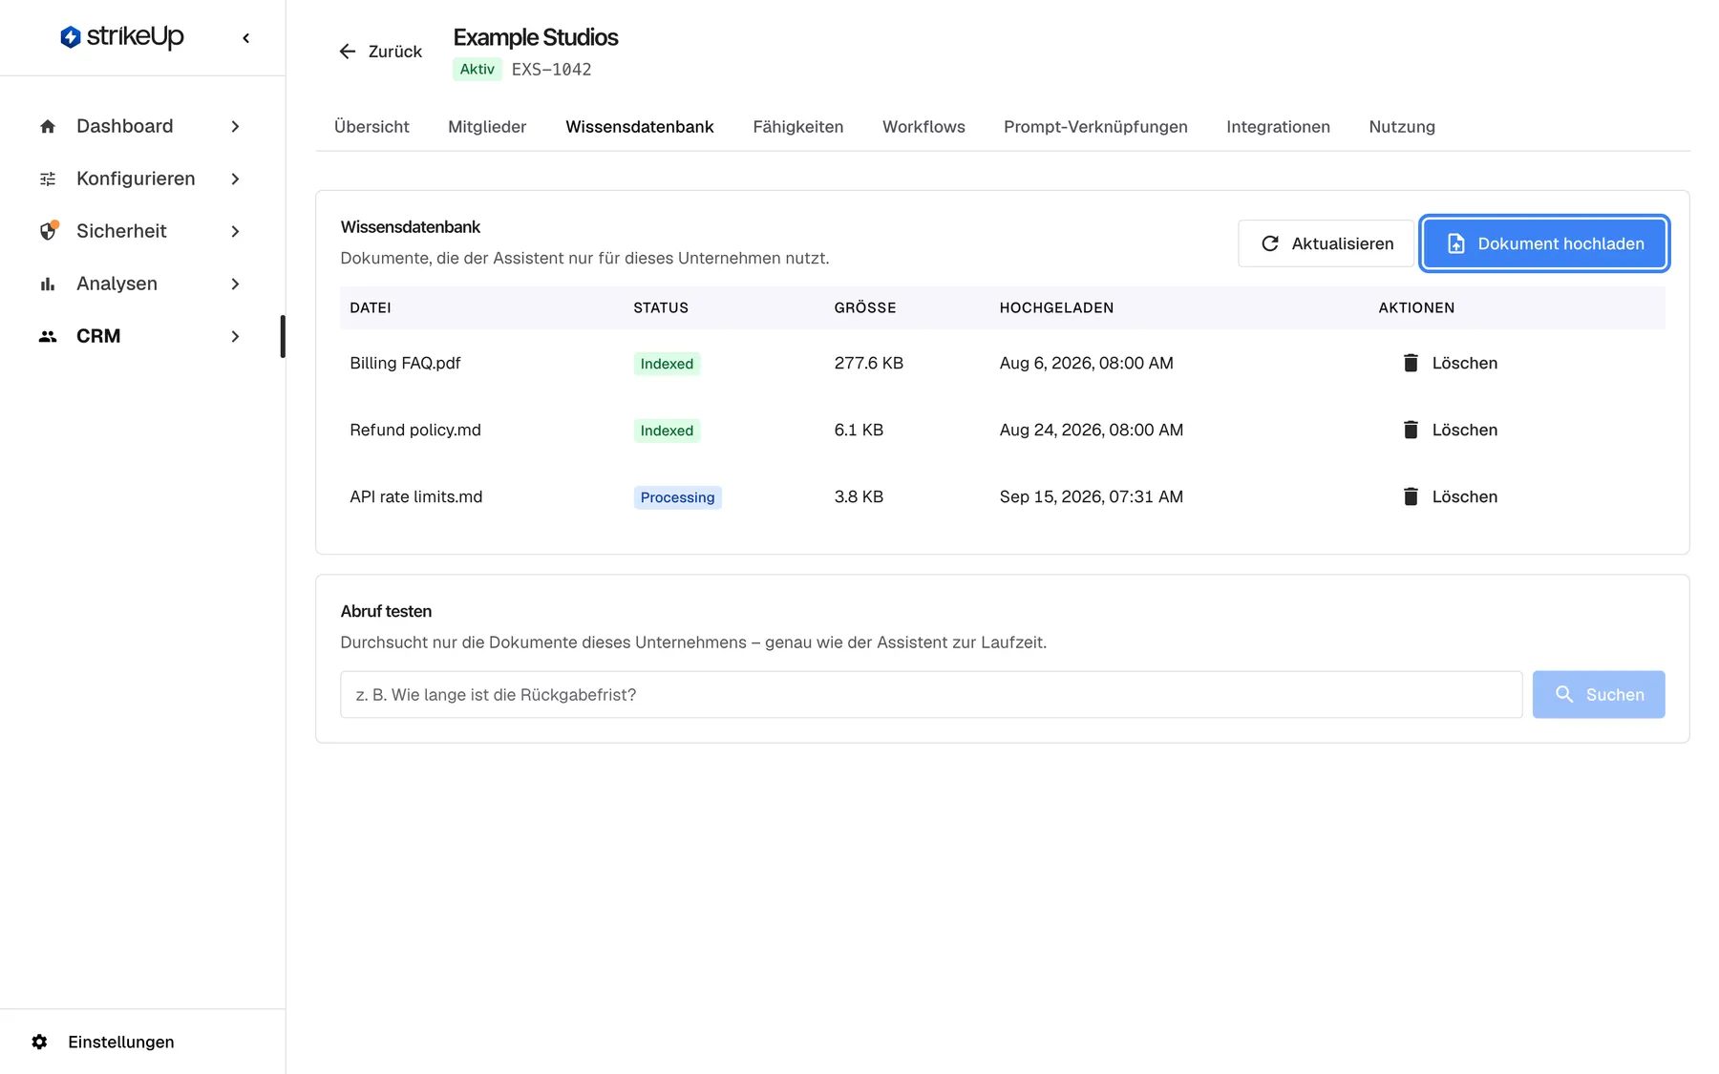Click Löschen label for Billing FAQ.pdf
Viewport: 1719px width, 1074px height.
[x=1465, y=364]
